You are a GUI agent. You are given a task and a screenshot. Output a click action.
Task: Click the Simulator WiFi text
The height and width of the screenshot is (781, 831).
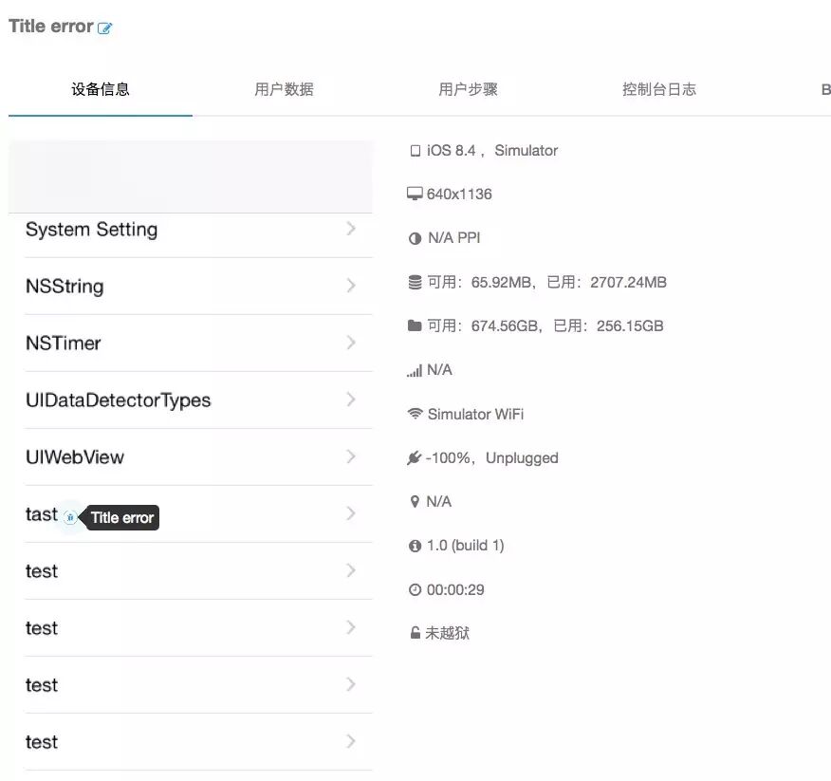coord(475,414)
